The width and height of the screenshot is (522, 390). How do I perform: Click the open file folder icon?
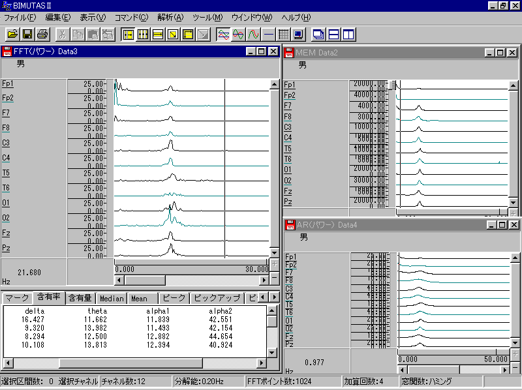pos(12,34)
